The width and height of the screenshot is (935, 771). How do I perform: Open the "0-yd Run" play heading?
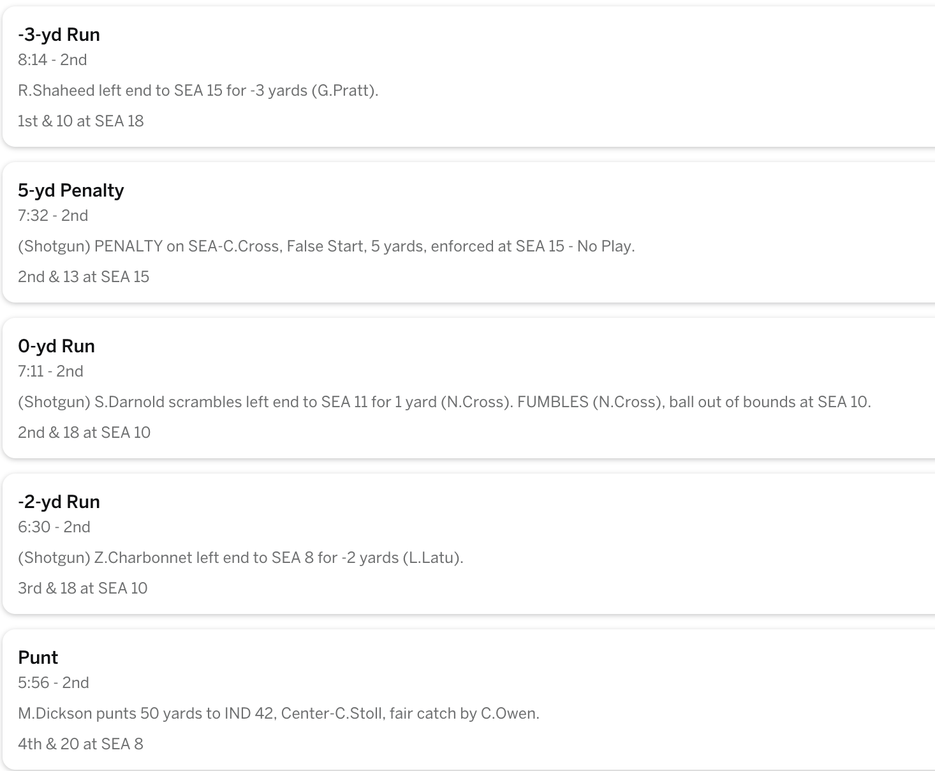(56, 346)
